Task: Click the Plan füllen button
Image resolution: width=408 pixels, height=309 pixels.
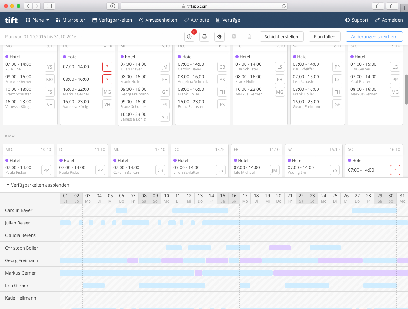Action: coord(324,37)
